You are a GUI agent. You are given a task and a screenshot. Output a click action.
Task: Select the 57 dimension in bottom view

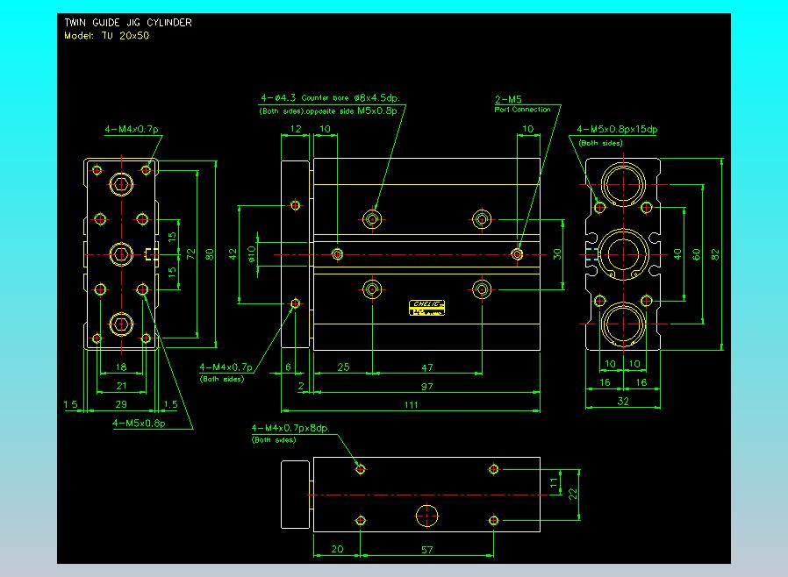(x=427, y=549)
